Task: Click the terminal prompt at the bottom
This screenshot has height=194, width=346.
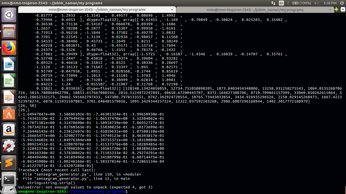Action: click(73, 192)
